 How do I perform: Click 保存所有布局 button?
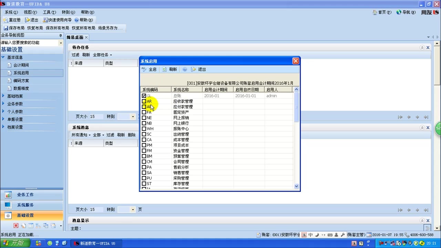pos(57,28)
